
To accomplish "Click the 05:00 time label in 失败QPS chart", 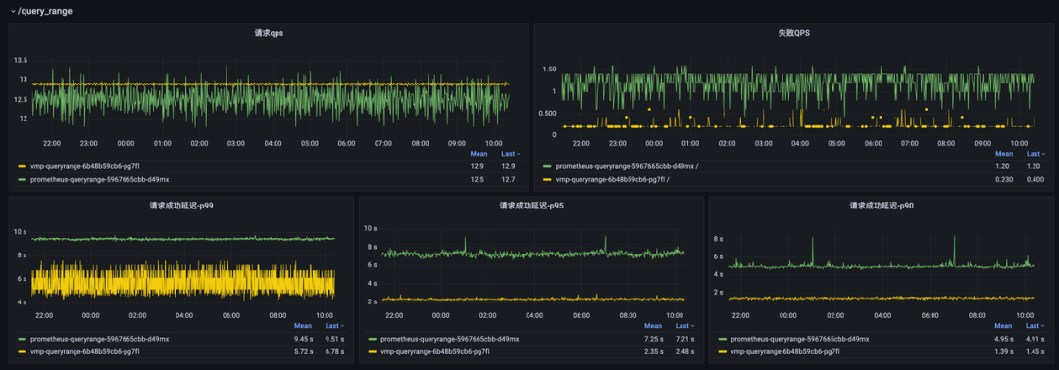I will [x=836, y=143].
